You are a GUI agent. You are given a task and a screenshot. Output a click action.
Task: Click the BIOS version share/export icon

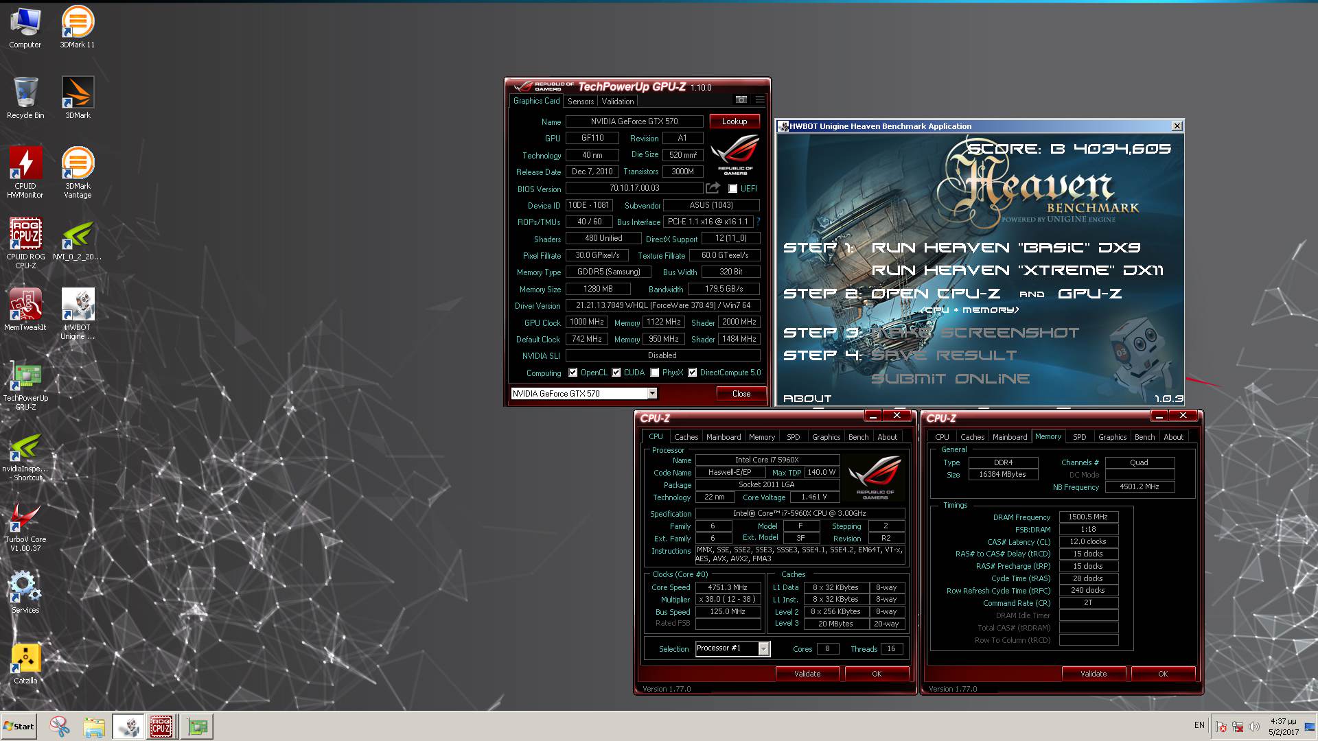(x=713, y=188)
